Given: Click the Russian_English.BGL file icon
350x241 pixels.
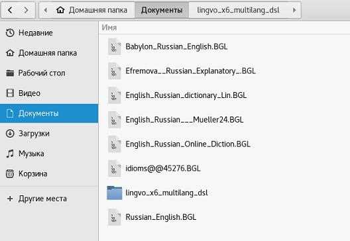Looking at the screenshot, I should 115,217.
